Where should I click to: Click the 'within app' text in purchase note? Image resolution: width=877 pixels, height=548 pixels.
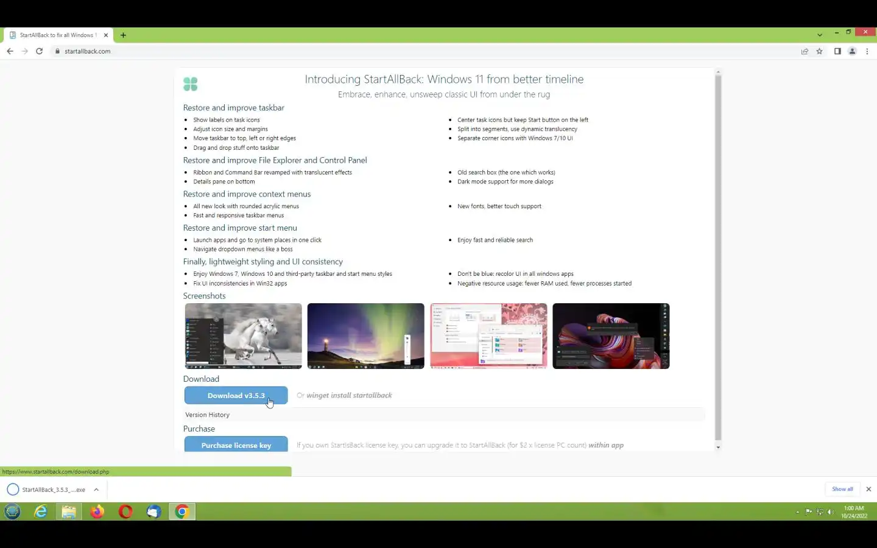pos(606,445)
